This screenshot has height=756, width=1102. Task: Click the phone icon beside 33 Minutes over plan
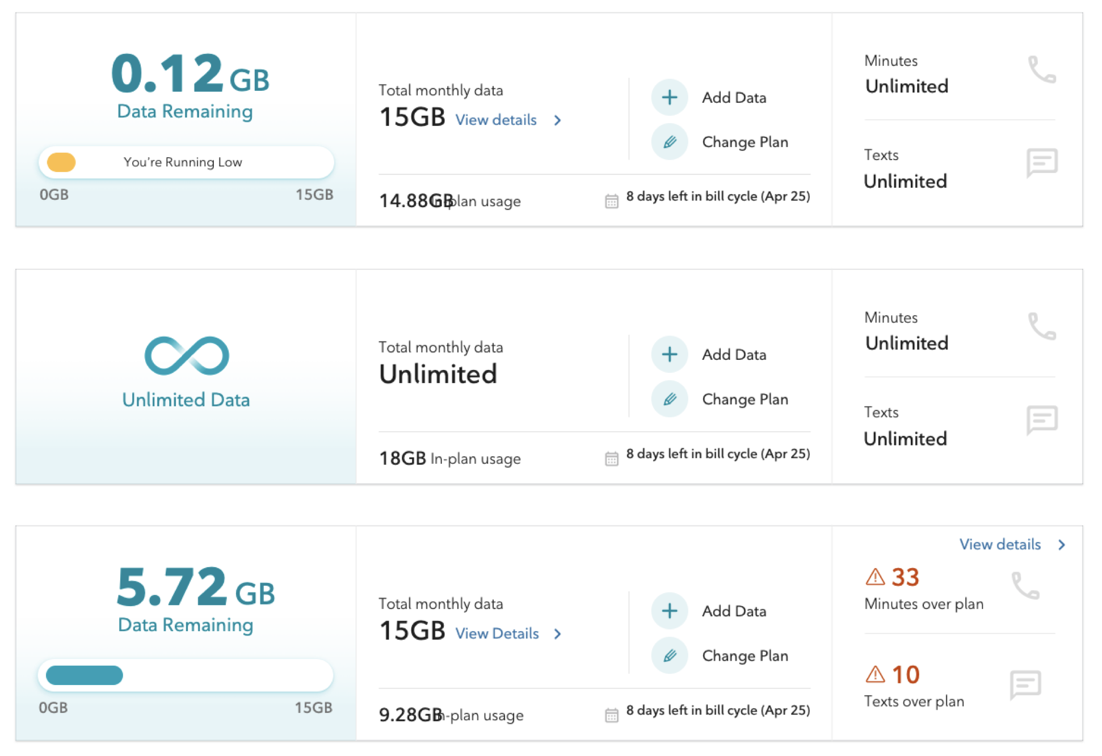(x=1025, y=586)
